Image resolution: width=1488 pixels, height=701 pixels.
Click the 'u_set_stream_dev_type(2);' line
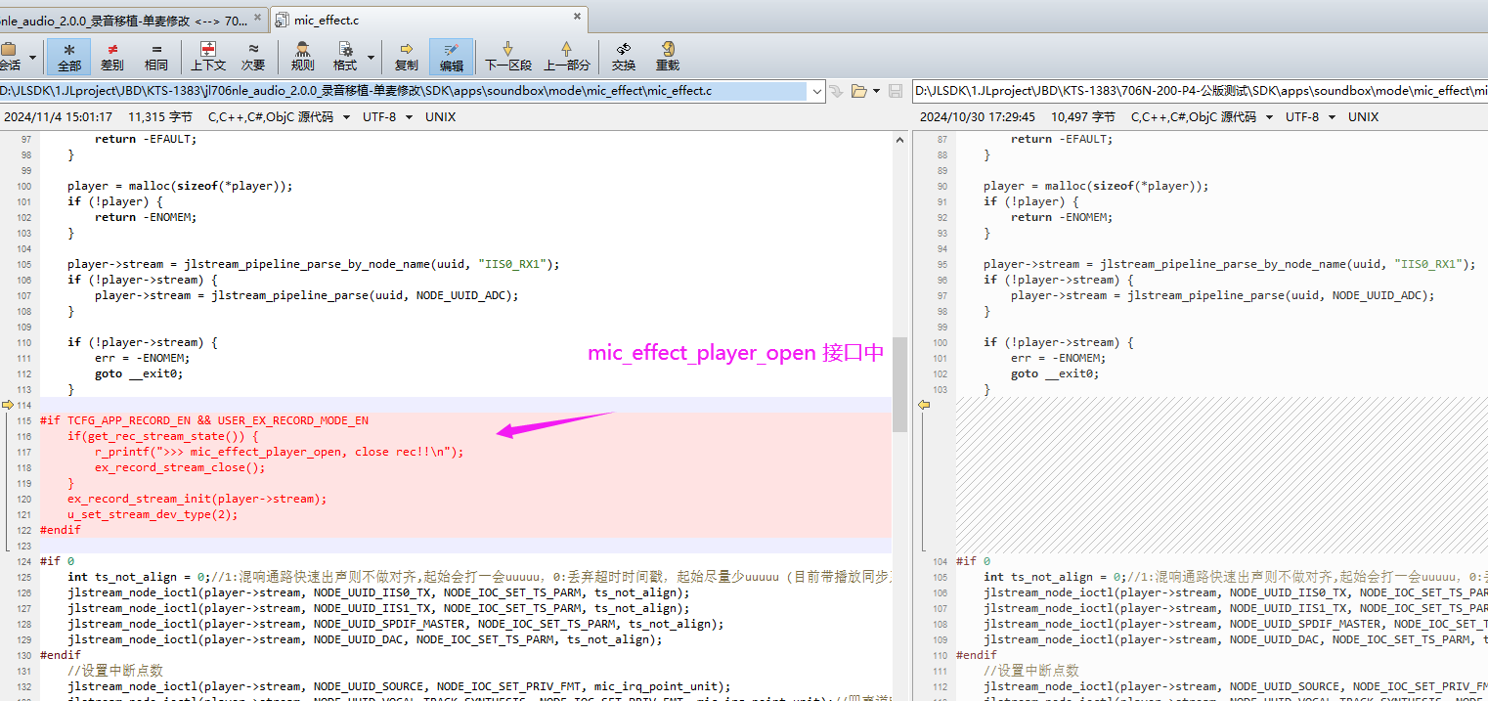[x=153, y=514]
